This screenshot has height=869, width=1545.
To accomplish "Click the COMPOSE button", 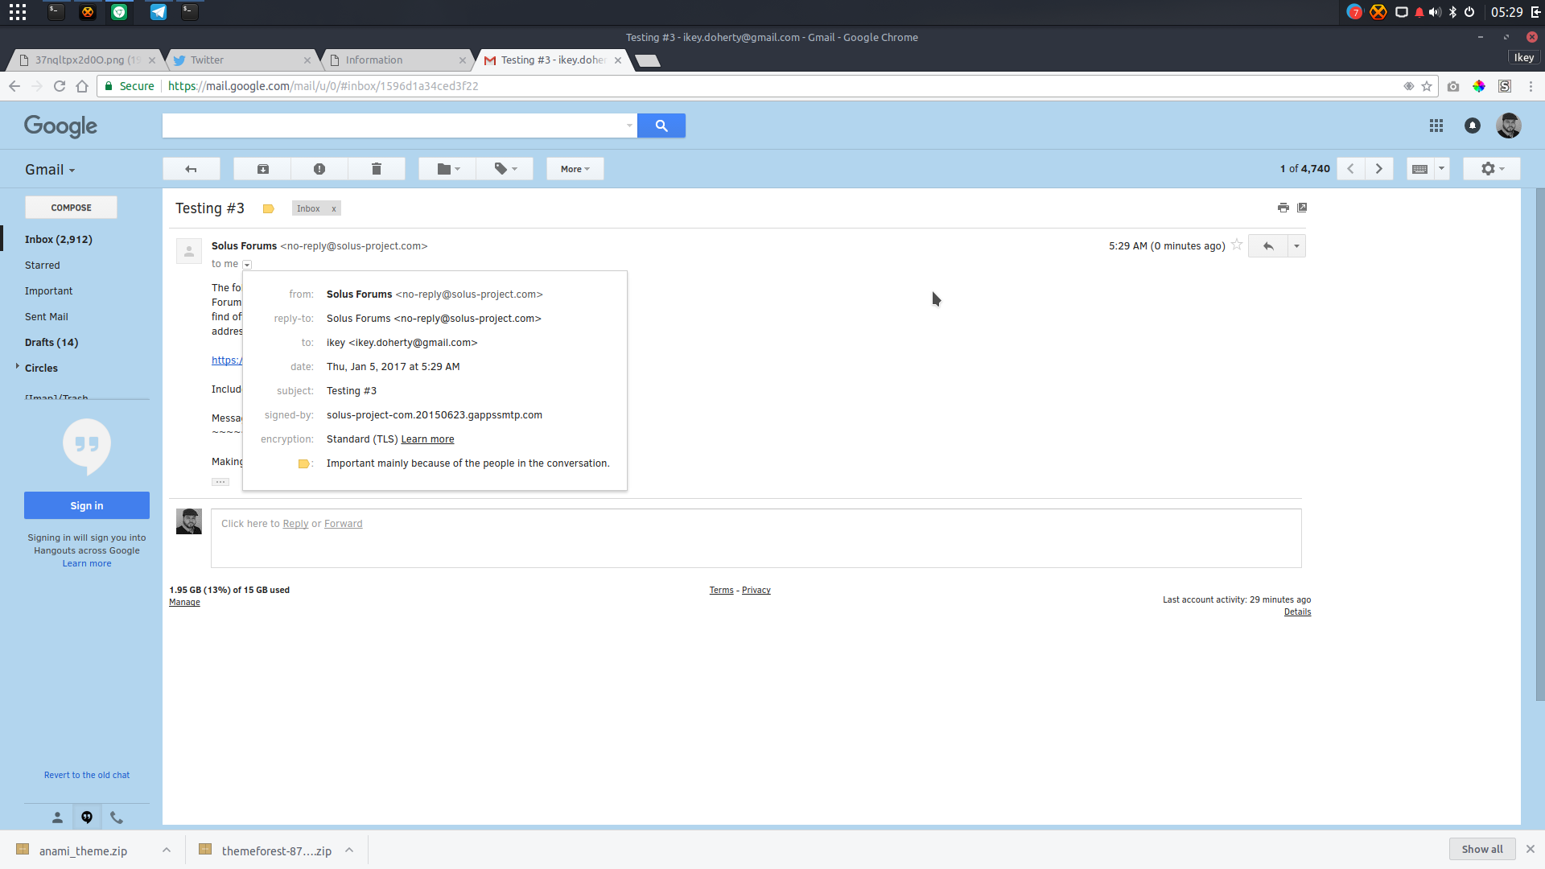I will click(71, 208).
